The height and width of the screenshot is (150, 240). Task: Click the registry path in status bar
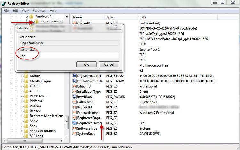coord(67,147)
